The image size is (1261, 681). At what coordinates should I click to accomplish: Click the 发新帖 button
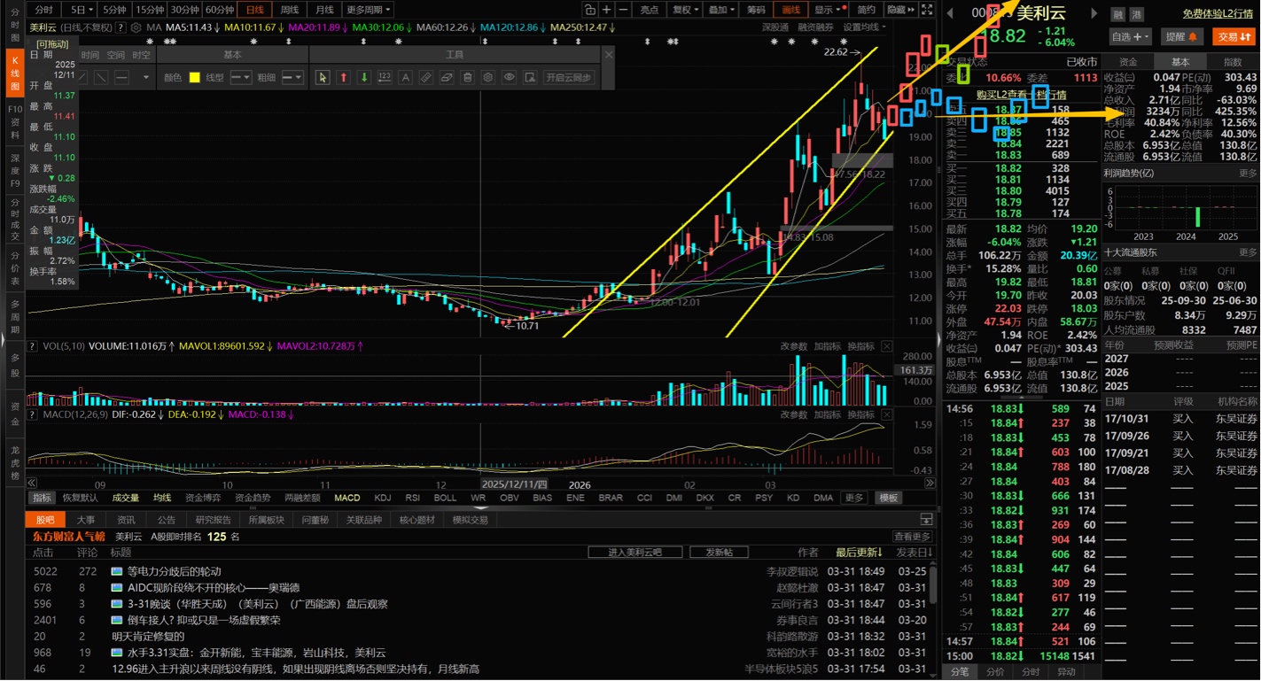[x=720, y=552]
